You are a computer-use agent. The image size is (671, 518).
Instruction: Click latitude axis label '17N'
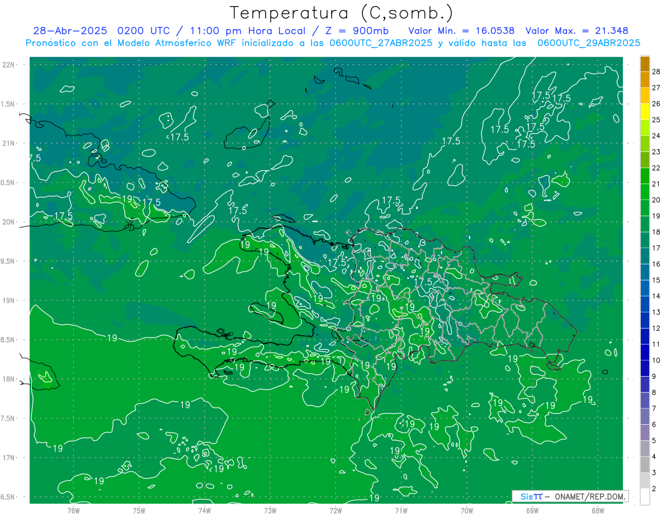point(8,458)
